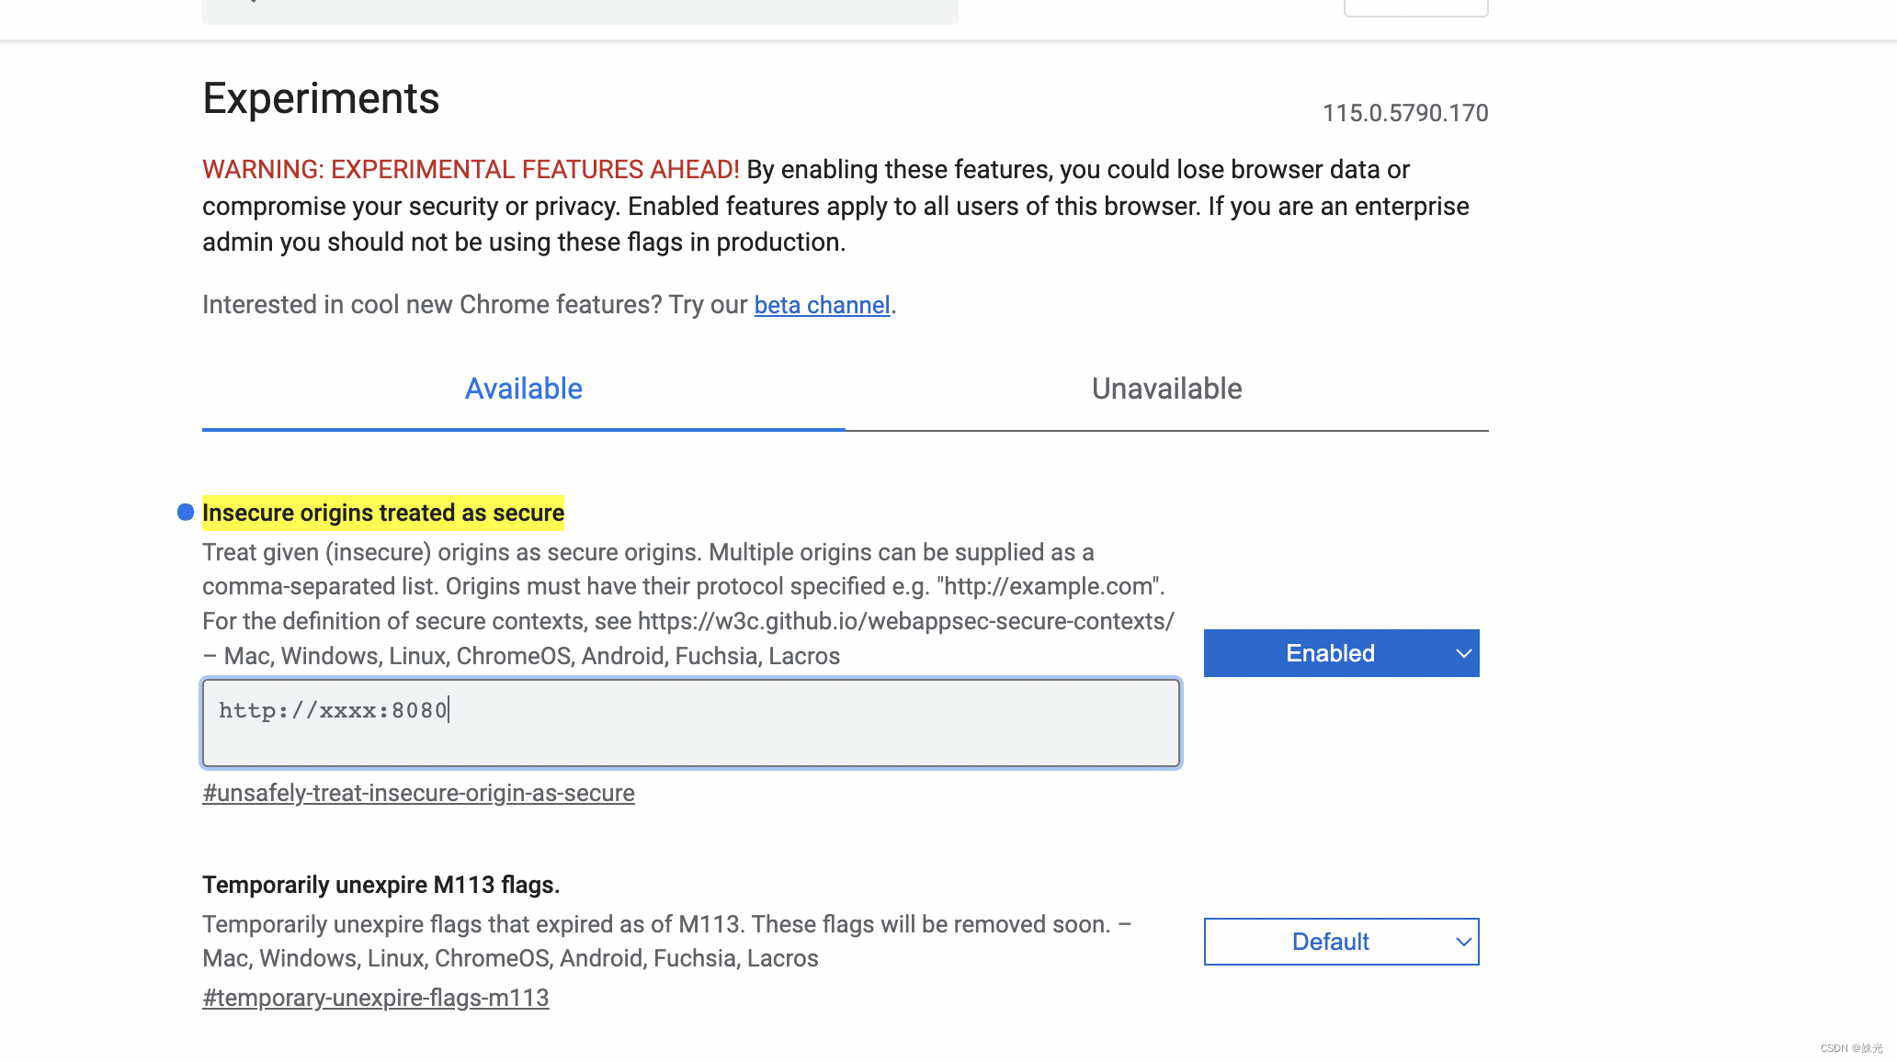Click the blue modified-flag dot indicator

tap(186, 512)
